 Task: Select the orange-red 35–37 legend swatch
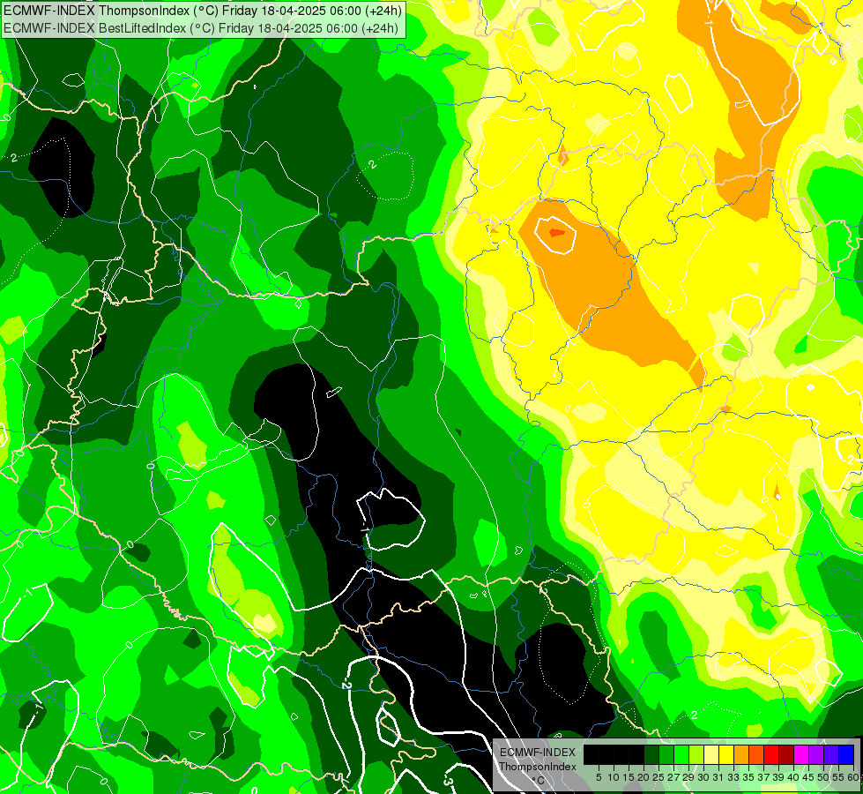coord(756,754)
